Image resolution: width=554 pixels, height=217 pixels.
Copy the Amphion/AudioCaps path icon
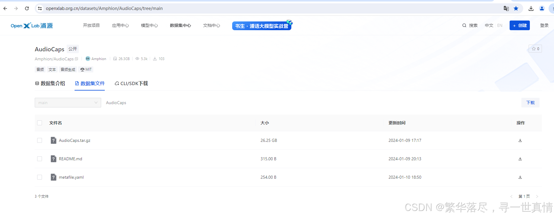pos(76,59)
